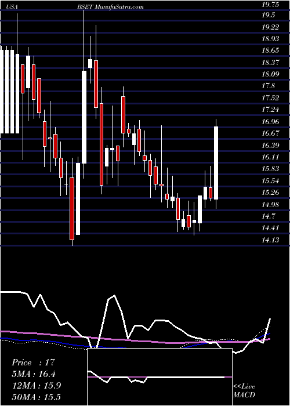Click the 16.96 price axis label
This screenshot has width=290, height=406.
[271, 121]
